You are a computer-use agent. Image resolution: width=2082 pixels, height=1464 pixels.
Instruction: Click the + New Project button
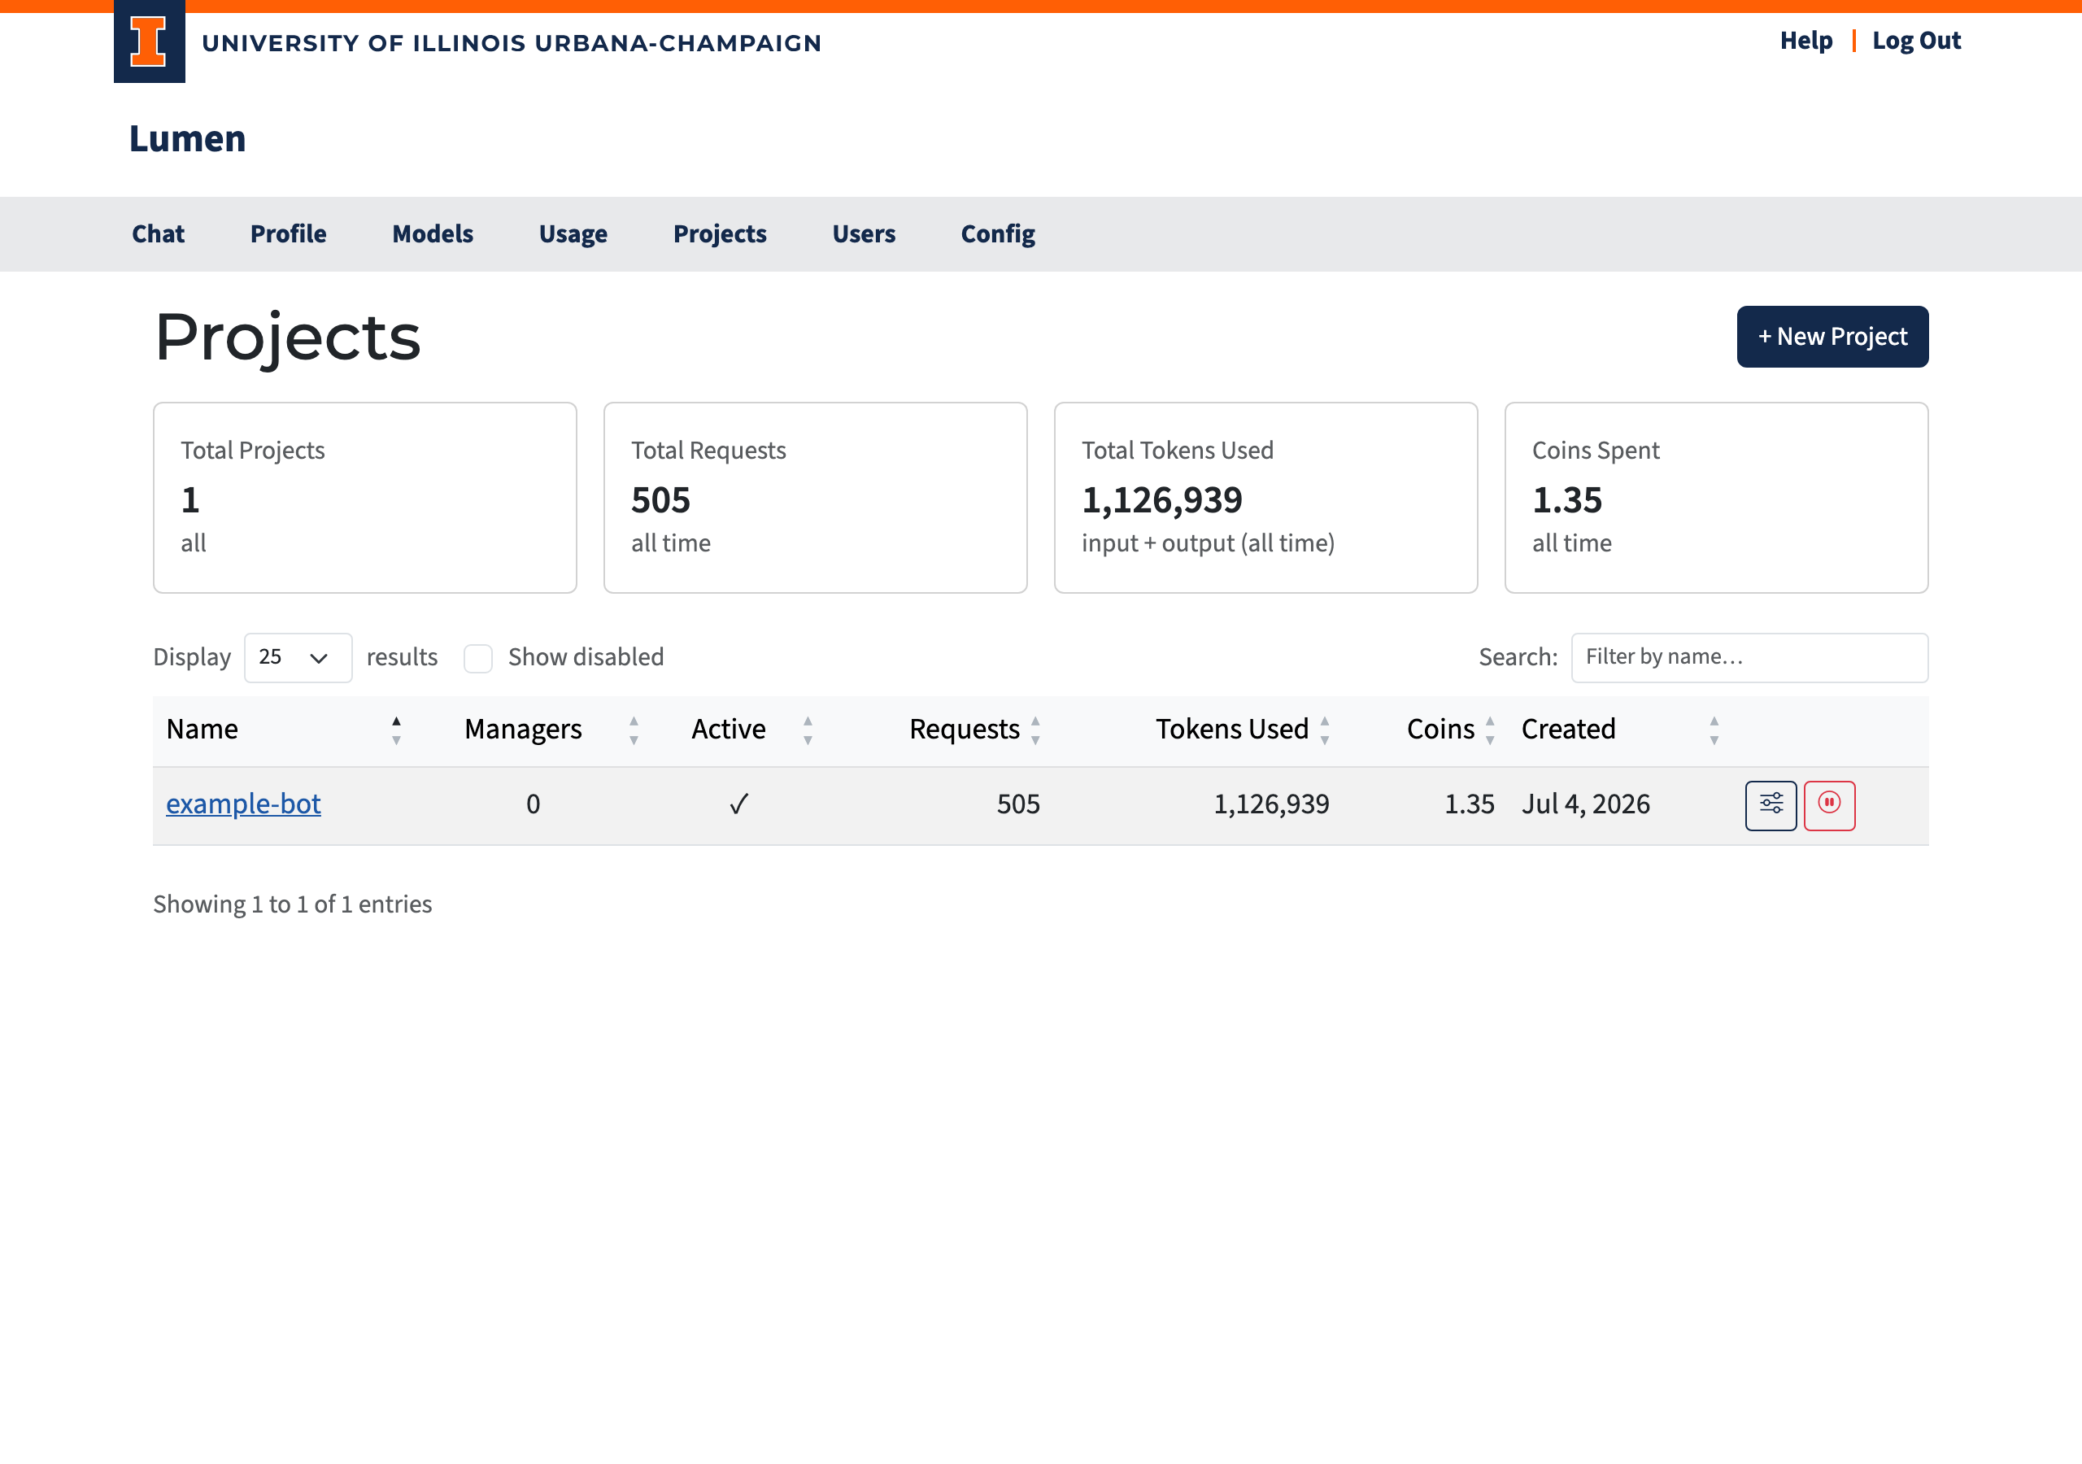pyautogui.click(x=1832, y=337)
